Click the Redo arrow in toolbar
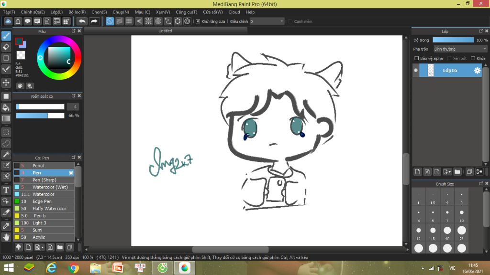490x275 pixels. click(94, 21)
